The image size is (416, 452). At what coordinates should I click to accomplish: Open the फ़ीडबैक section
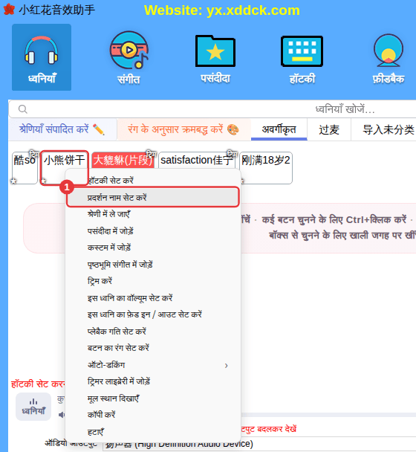(389, 59)
